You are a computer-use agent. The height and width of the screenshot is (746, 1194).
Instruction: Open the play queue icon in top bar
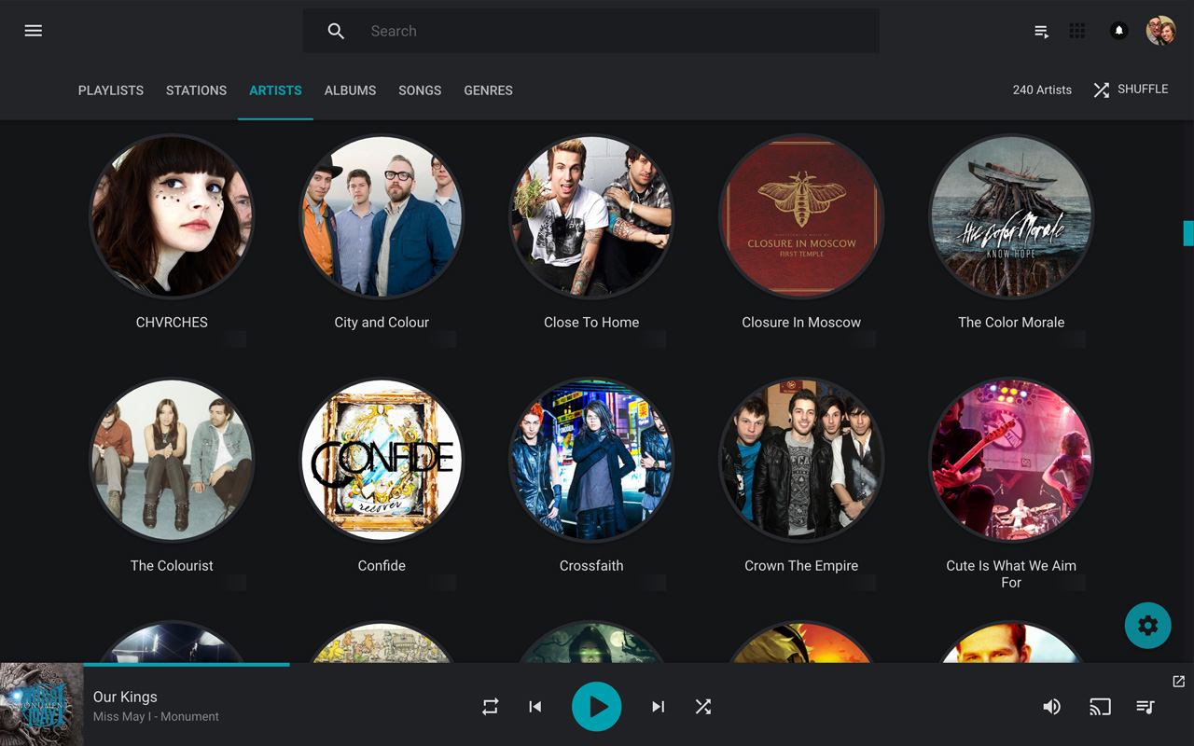[x=1042, y=31]
